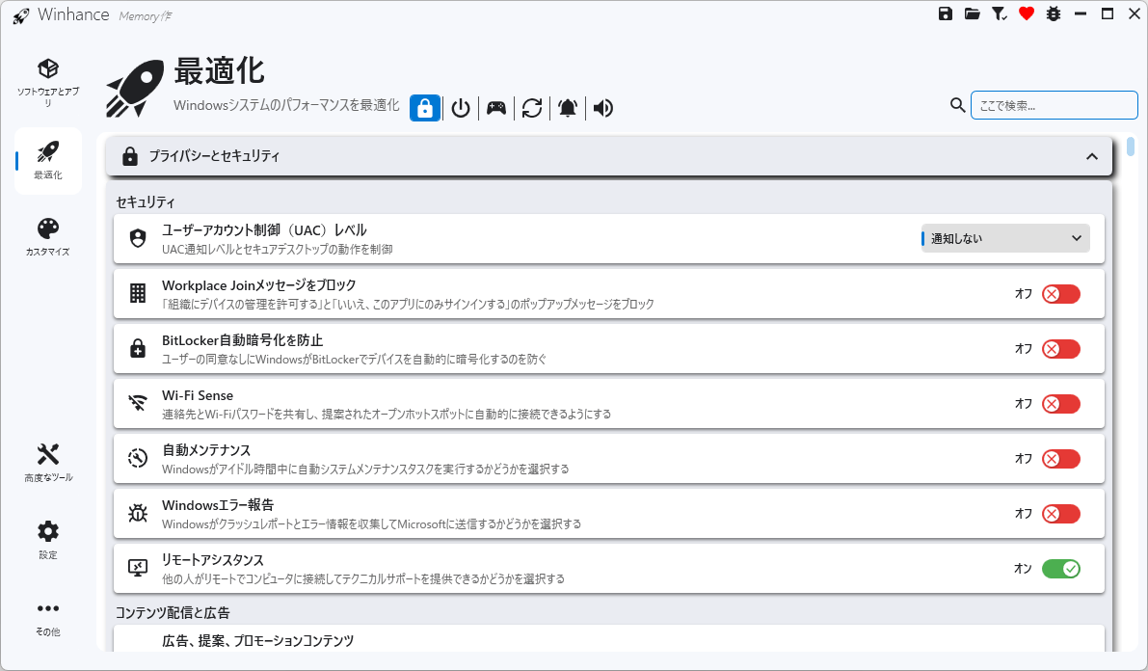This screenshot has height=671, width=1148.
Task: Click the bug report icon
Action: click(1054, 14)
